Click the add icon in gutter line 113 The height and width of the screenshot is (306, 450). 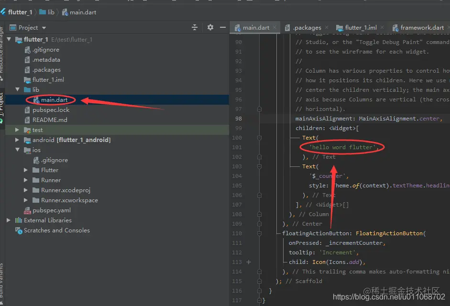click(x=249, y=262)
